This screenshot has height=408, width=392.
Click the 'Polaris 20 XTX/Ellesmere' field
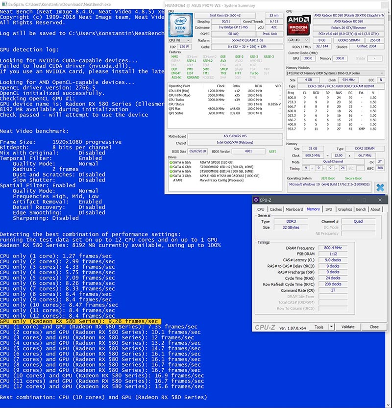click(348, 27)
